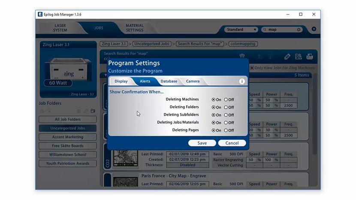Set Deleting Folders confirmation to Off
The height and width of the screenshot is (200, 356).
(226, 107)
